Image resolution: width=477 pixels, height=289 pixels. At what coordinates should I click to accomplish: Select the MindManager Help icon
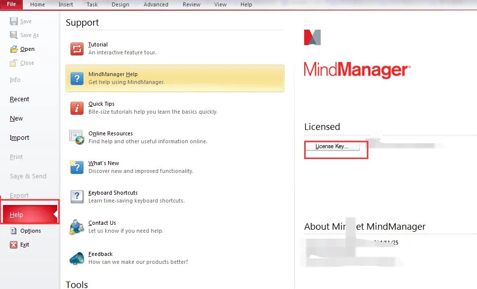tap(77, 78)
